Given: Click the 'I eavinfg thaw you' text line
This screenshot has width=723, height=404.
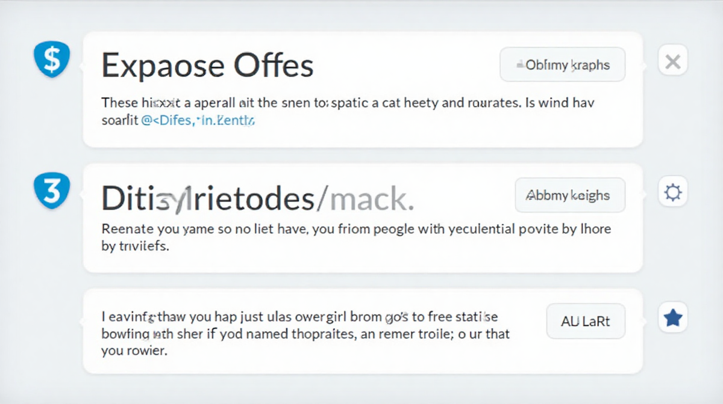Looking at the screenshot, I should [x=300, y=316].
